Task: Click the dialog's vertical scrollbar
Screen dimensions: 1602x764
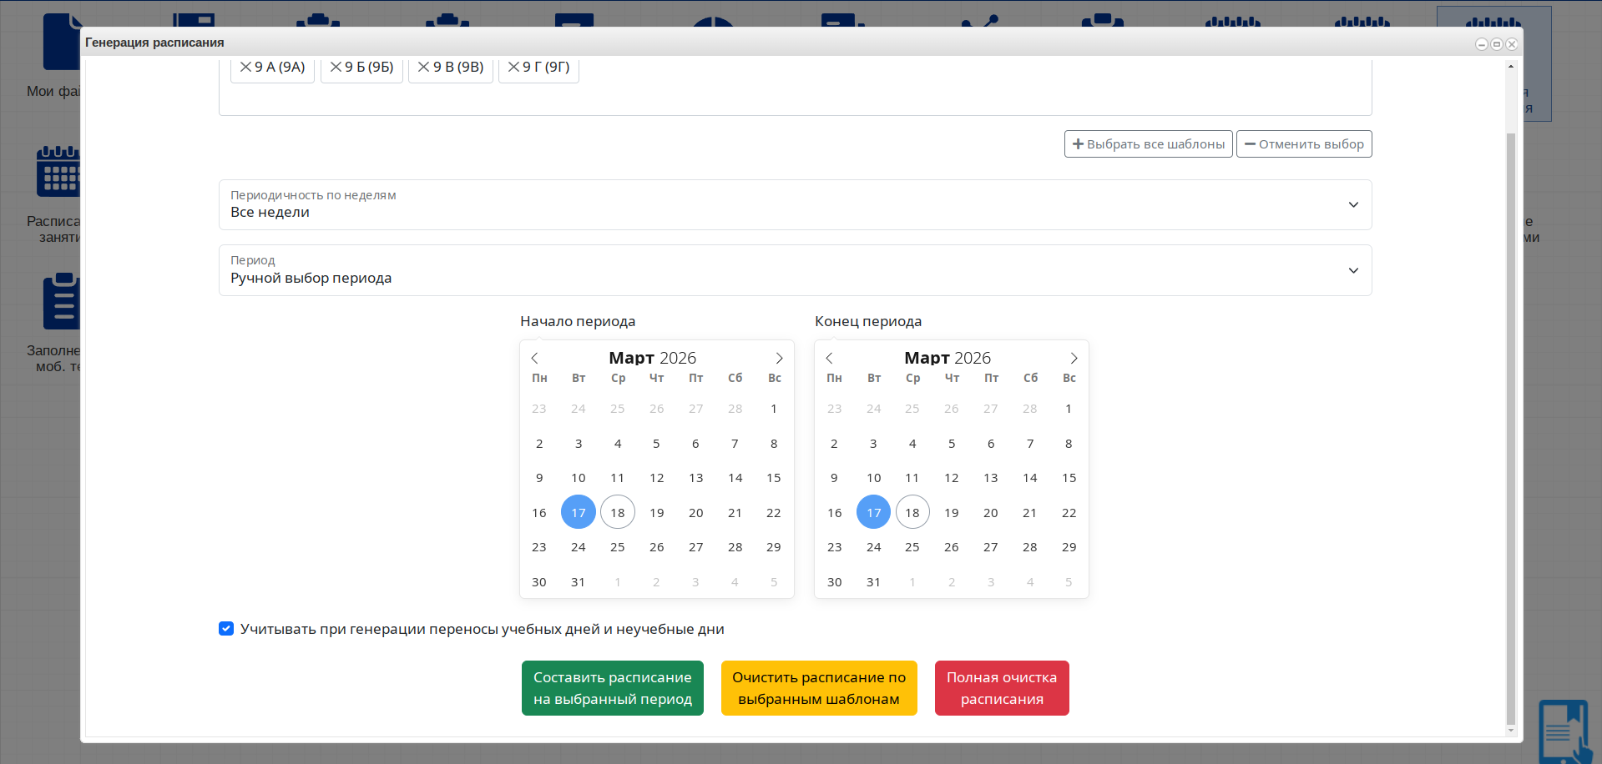Action: (x=1510, y=417)
